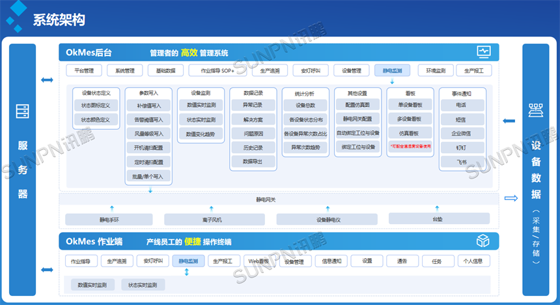Click the device data icon above 设备数据
560x305 pixels.
536,111
